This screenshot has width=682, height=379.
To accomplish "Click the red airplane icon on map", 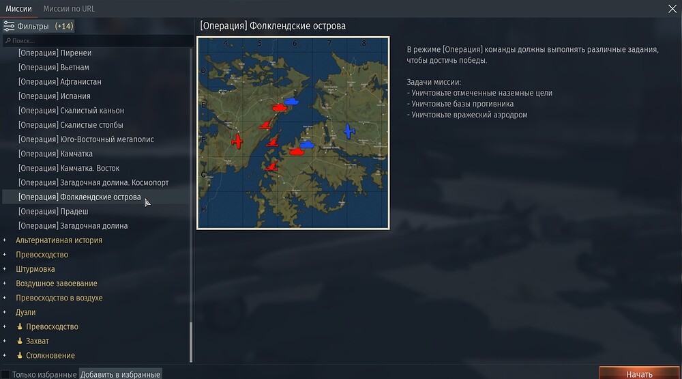I will (237, 141).
